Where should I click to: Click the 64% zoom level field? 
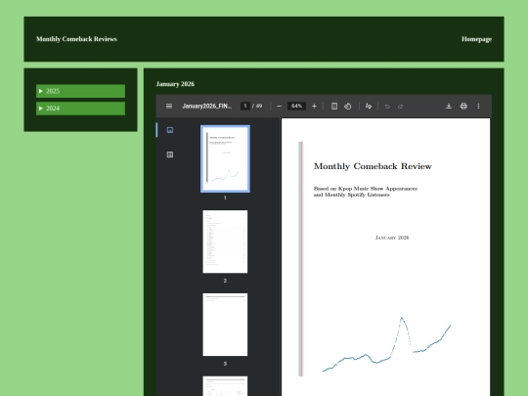pyautogui.click(x=296, y=106)
